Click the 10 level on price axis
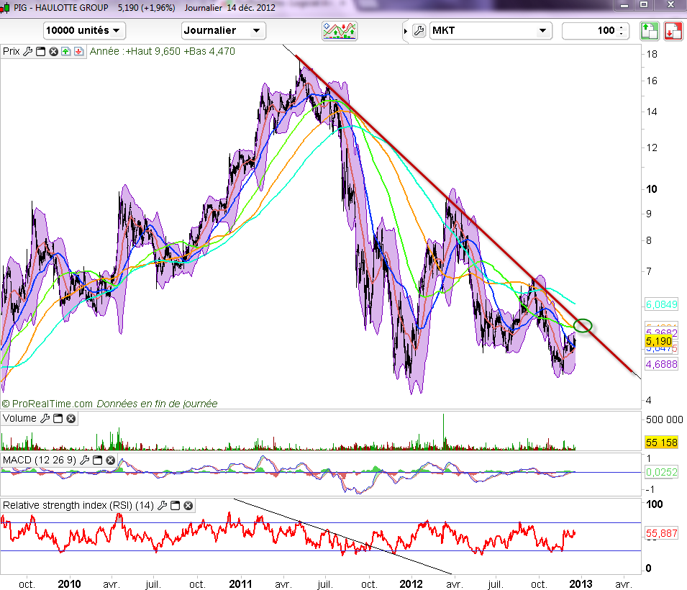Screen dimensions: 687x590 (x=652, y=189)
